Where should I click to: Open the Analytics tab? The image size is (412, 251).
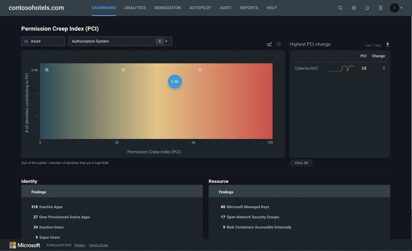tap(135, 8)
